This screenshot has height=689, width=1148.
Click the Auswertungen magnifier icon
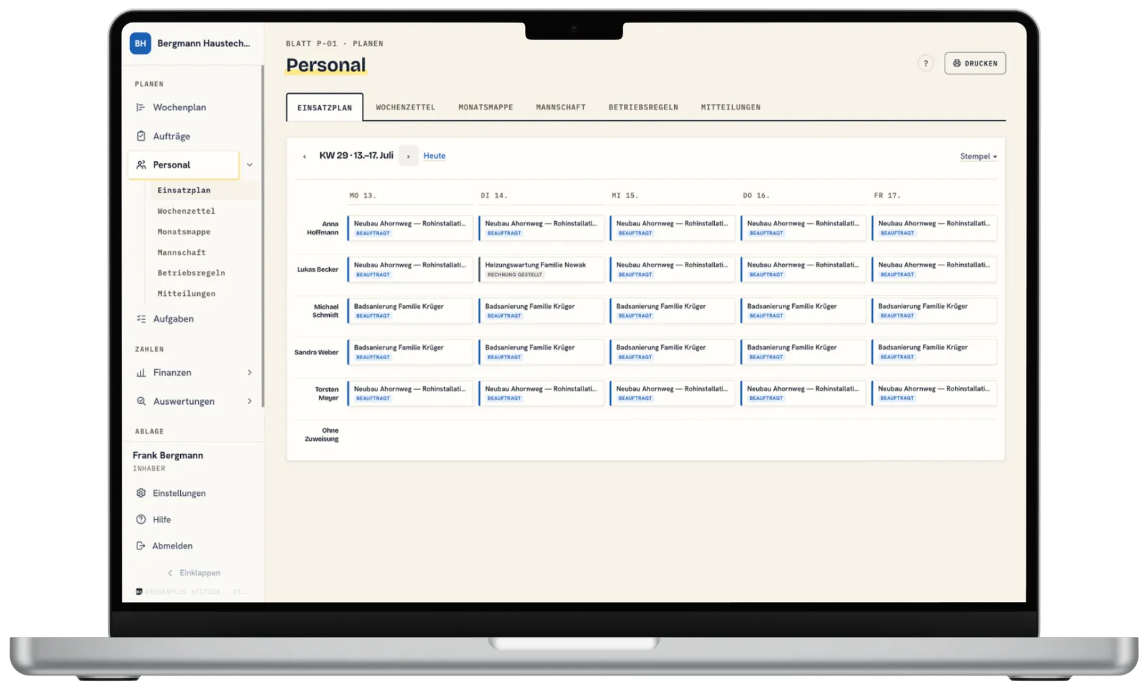coord(141,401)
